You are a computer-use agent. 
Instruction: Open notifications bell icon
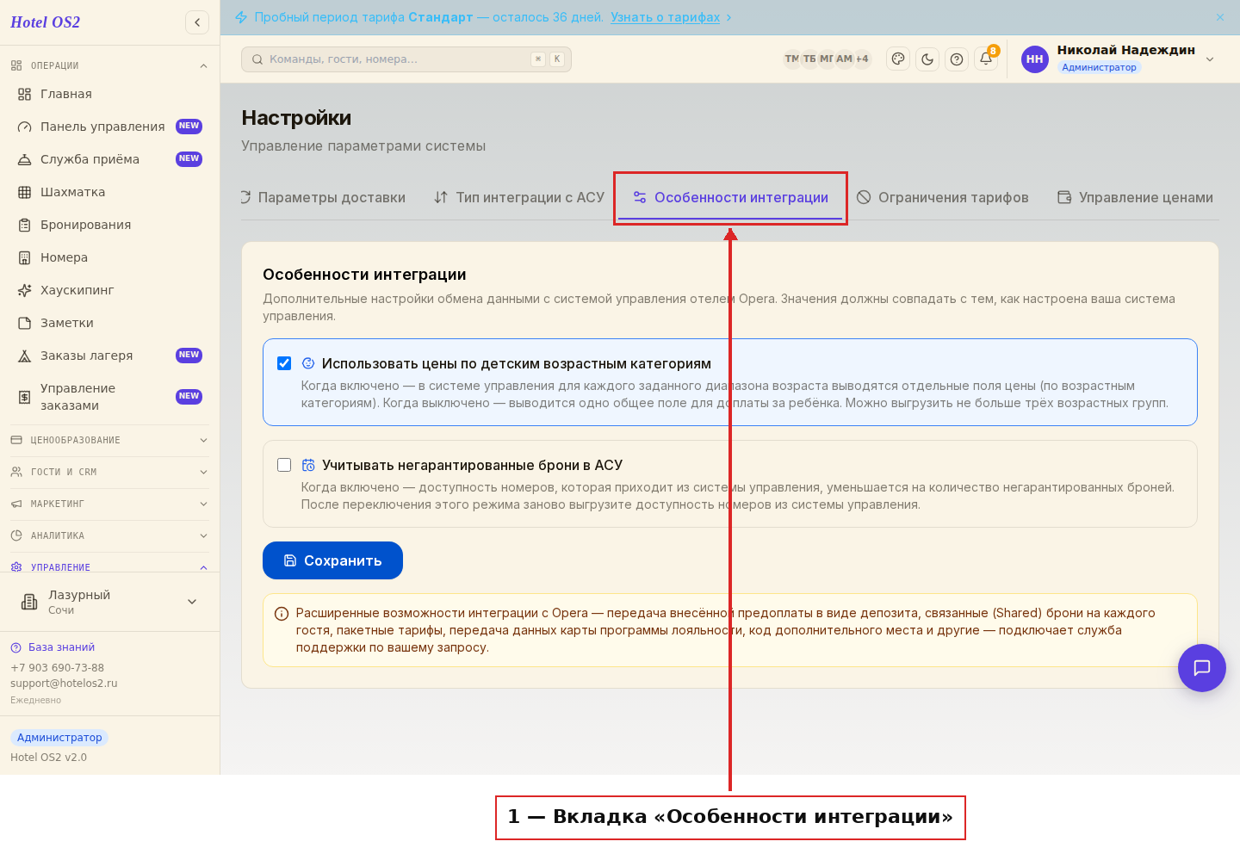point(986,59)
